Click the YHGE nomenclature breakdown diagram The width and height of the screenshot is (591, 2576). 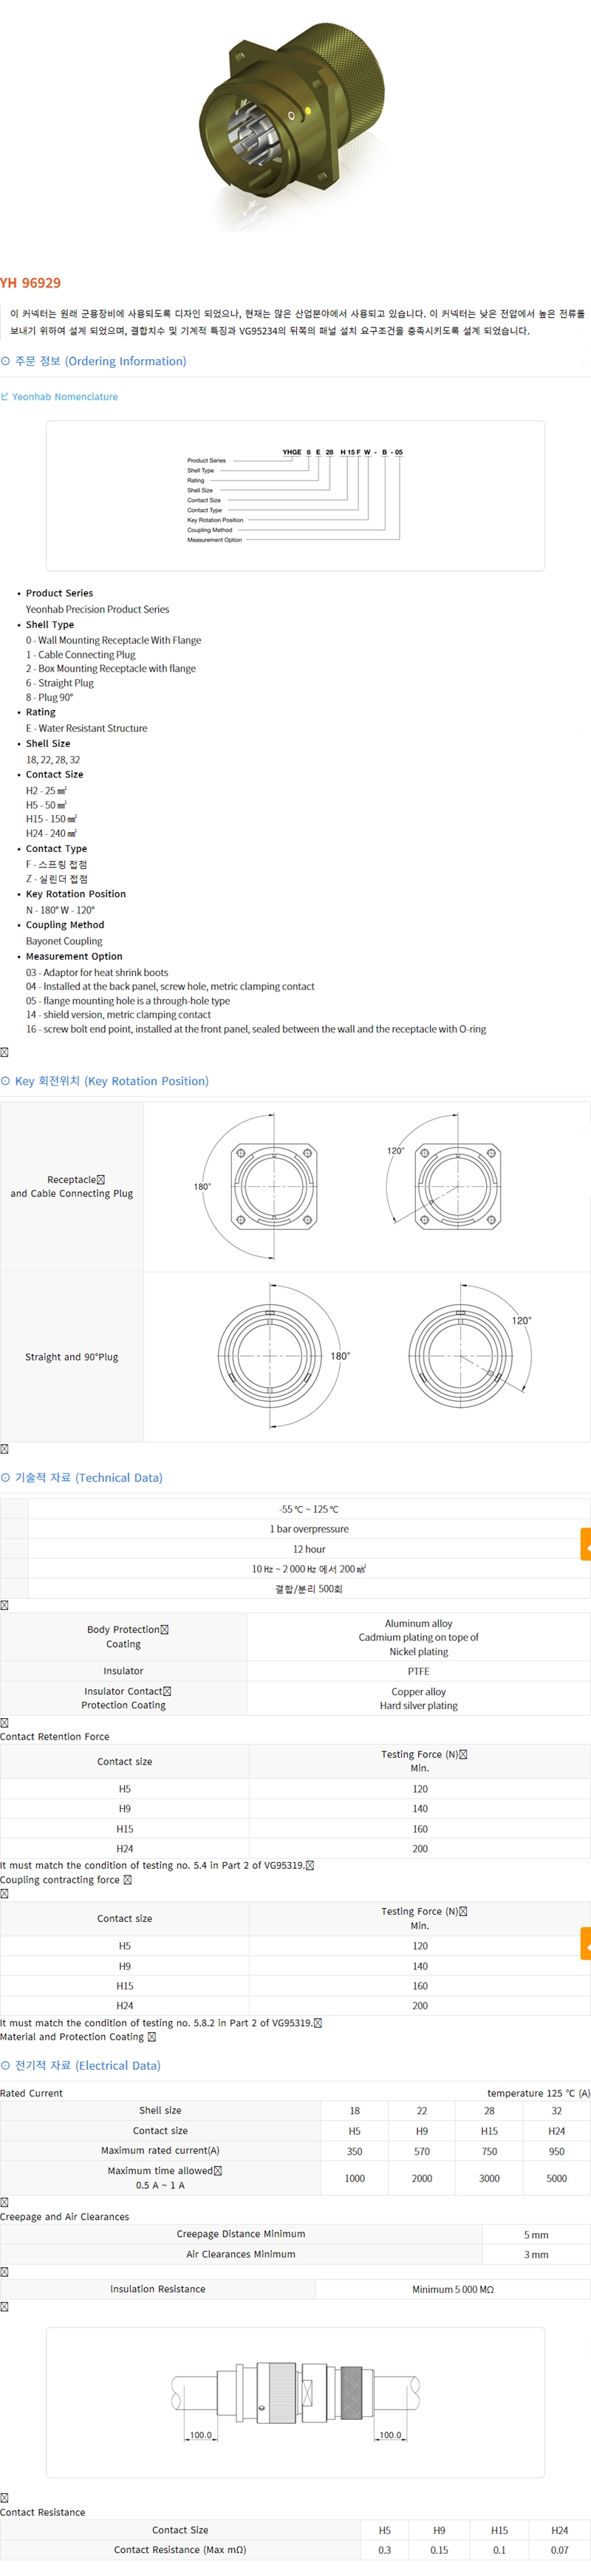295,496
